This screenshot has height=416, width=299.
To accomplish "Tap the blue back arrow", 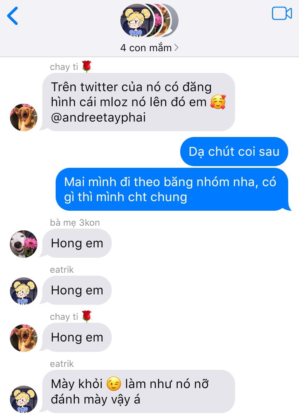I will coord(12,16).
